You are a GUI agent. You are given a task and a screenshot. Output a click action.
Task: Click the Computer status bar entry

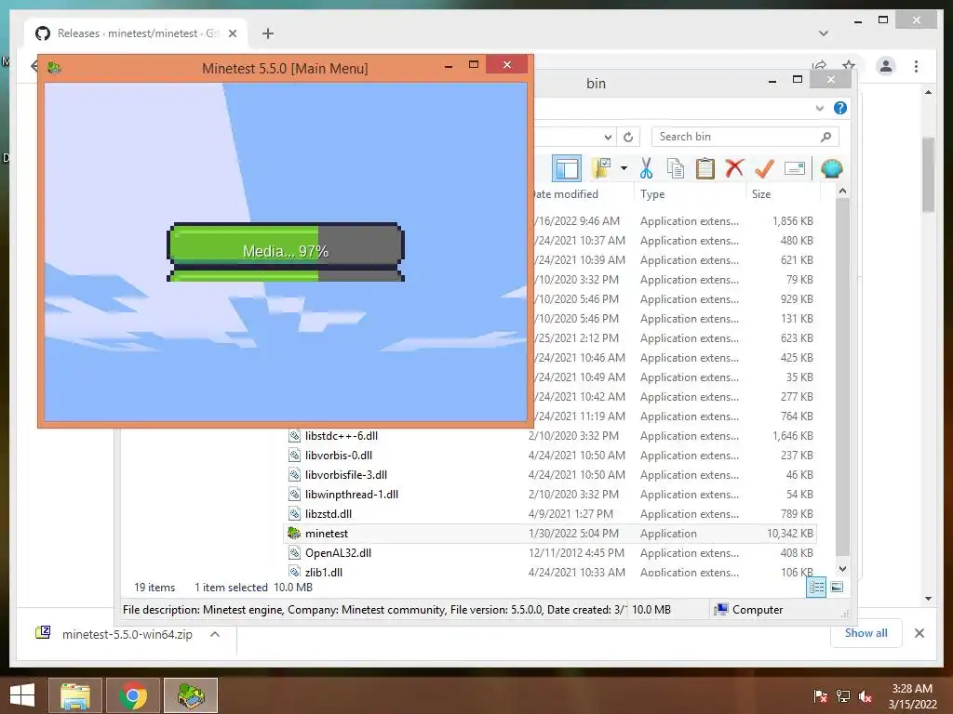tap(749, 610)
